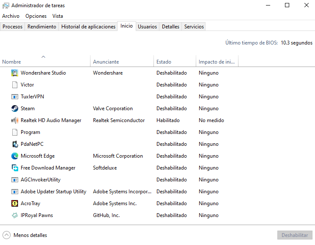Select the IPRoyal Pawns entry name

coord(37,215)
